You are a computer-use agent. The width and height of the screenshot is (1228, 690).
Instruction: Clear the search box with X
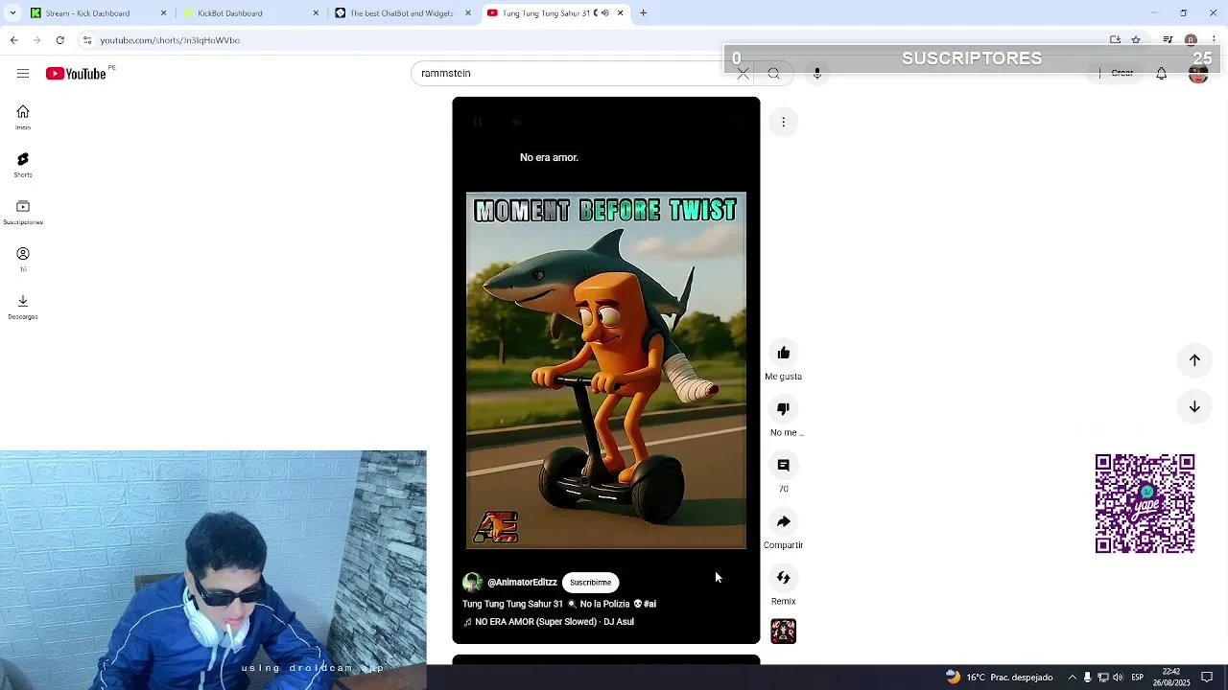click(x=743, y=74)
